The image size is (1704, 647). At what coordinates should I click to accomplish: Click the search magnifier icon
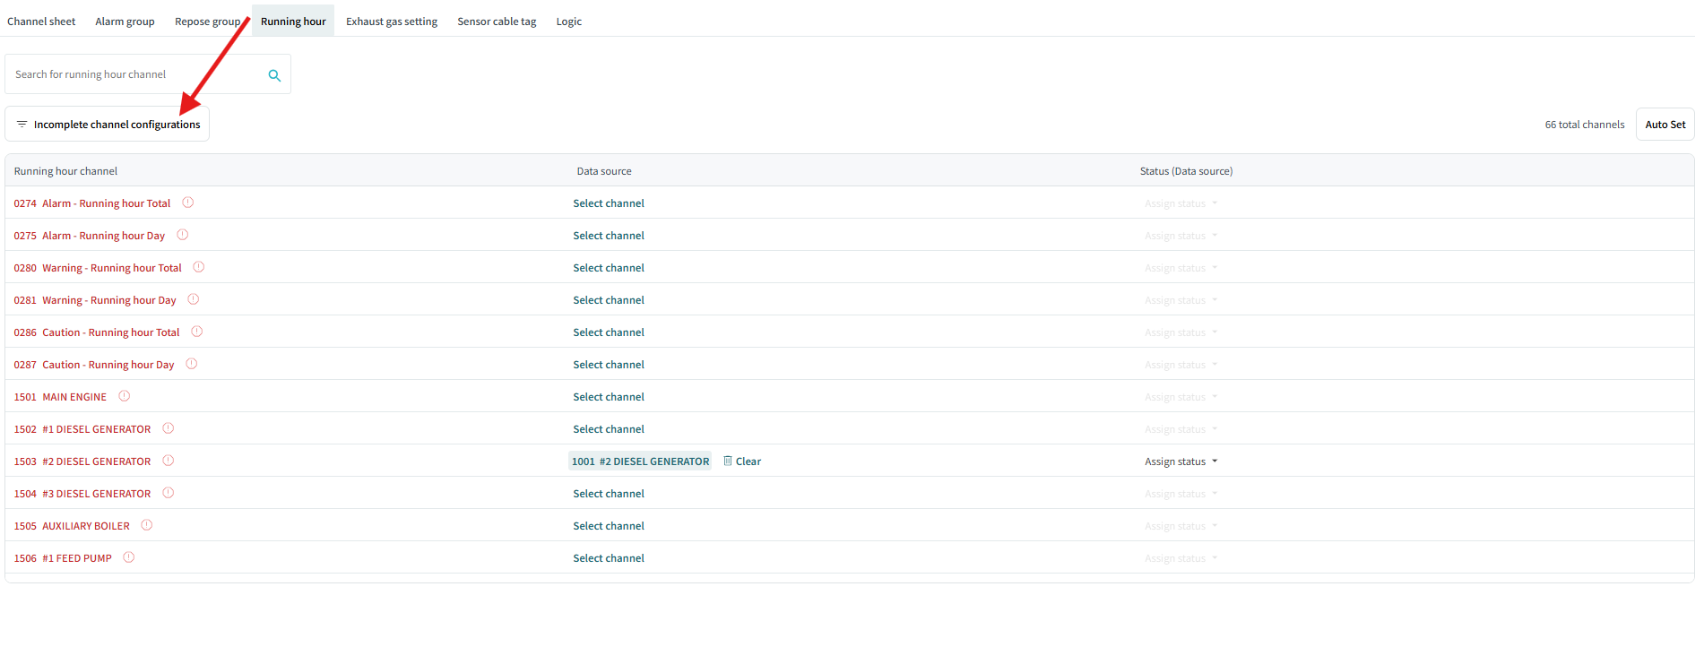(274, 75)
